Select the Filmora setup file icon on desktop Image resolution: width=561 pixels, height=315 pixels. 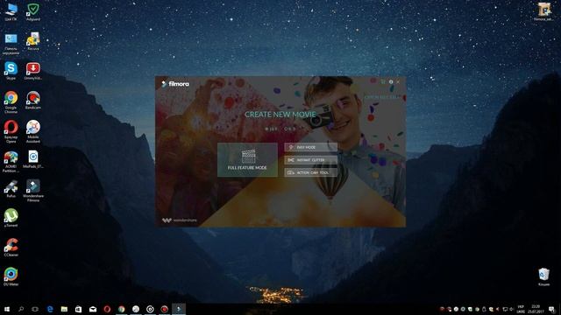tap(543, 11)
